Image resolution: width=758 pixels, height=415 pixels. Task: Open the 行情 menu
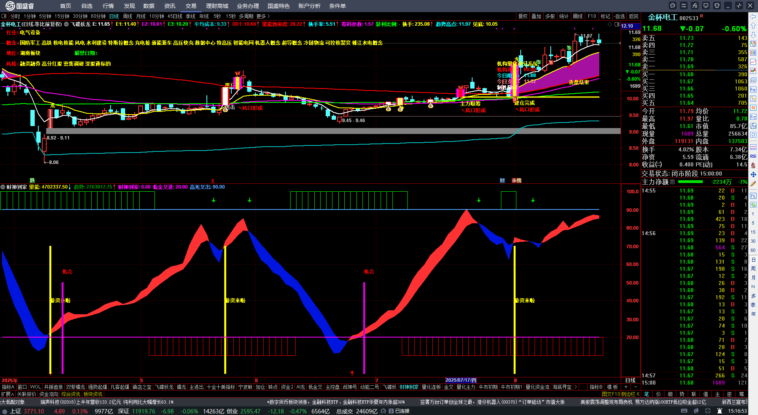[108, 6]
